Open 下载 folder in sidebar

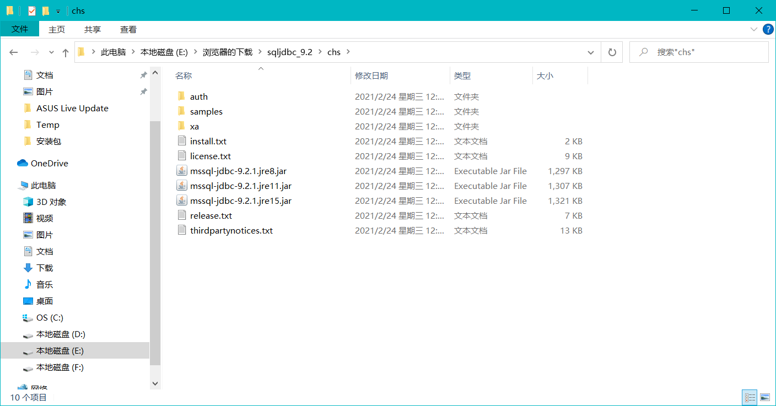tap(38, 268)
